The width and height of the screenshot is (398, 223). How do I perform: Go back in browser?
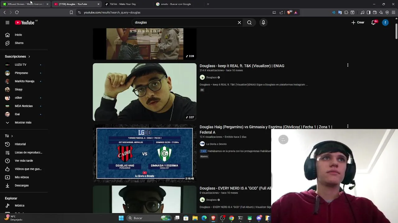[x=5, y=12]
